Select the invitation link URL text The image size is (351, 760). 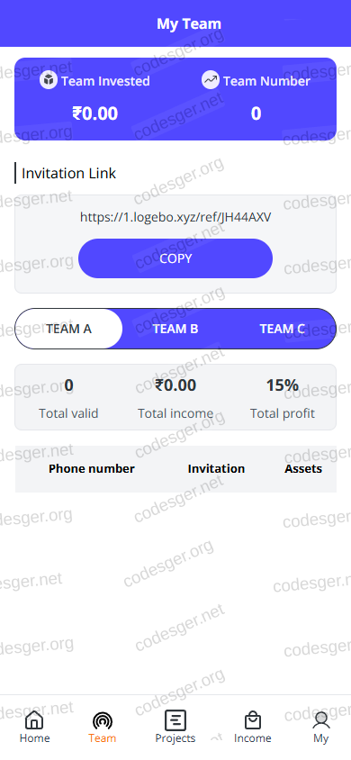175,217
